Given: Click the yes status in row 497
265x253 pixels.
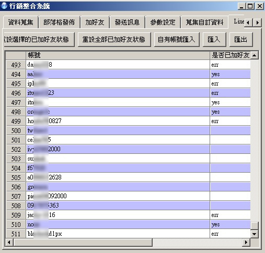Looking at the screenshot, I should tap(230, 102).
